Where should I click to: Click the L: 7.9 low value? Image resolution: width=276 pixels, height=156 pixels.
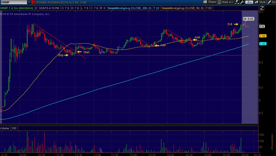click(85, 8)
